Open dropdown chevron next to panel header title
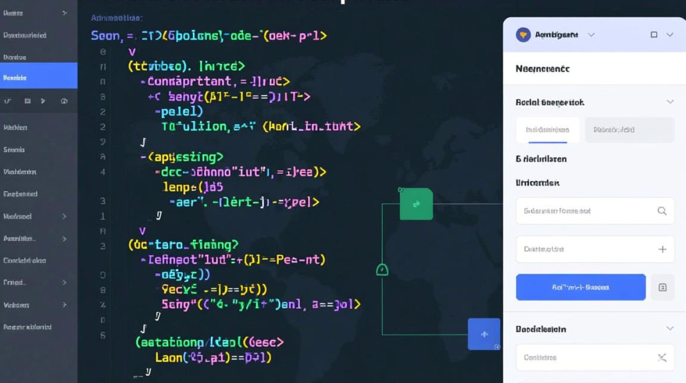The width and height of the screenshot is (686, 383). coord(591,35)
